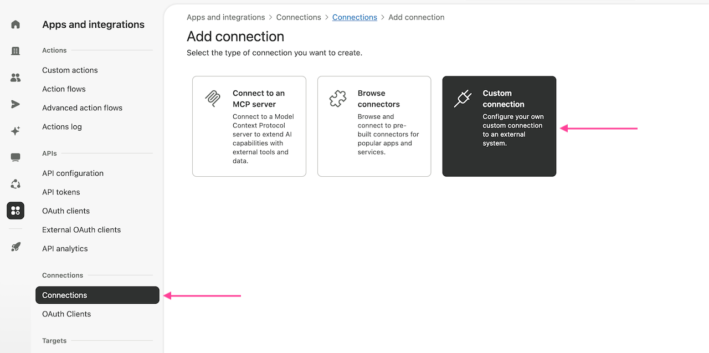
Task: Click the first Connections breadcrumb
Action: pos(299,17)
